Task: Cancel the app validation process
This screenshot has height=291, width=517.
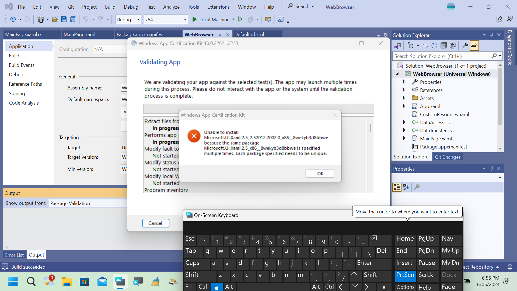Action: tap(156, 223)
